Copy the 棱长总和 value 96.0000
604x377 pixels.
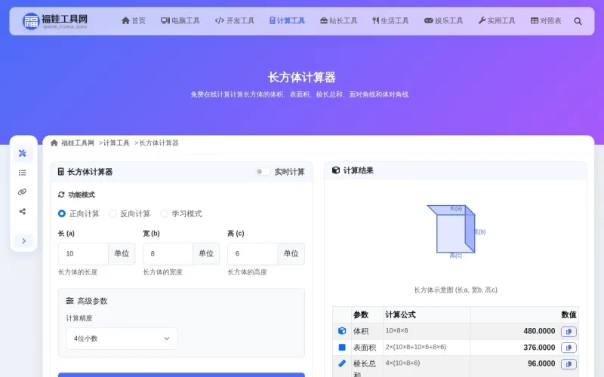click(569, 364)
